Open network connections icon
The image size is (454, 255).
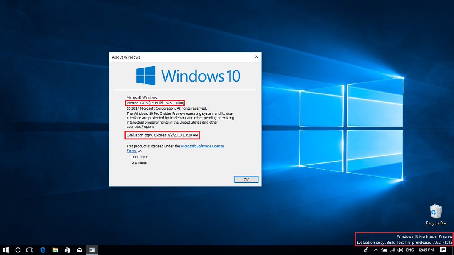point(392,250)
